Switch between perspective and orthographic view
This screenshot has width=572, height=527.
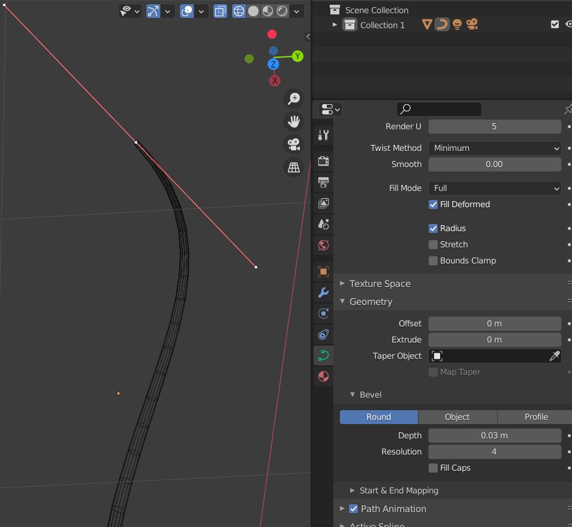point(294,167)
